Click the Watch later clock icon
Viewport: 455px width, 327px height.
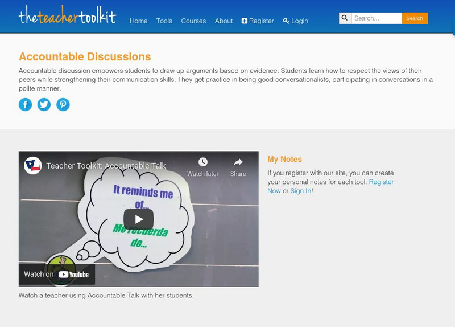pos(202,163)
